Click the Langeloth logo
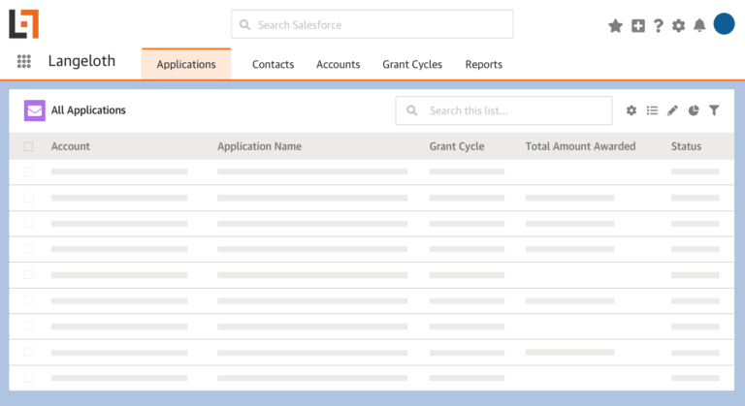 (x=23, y=24)
